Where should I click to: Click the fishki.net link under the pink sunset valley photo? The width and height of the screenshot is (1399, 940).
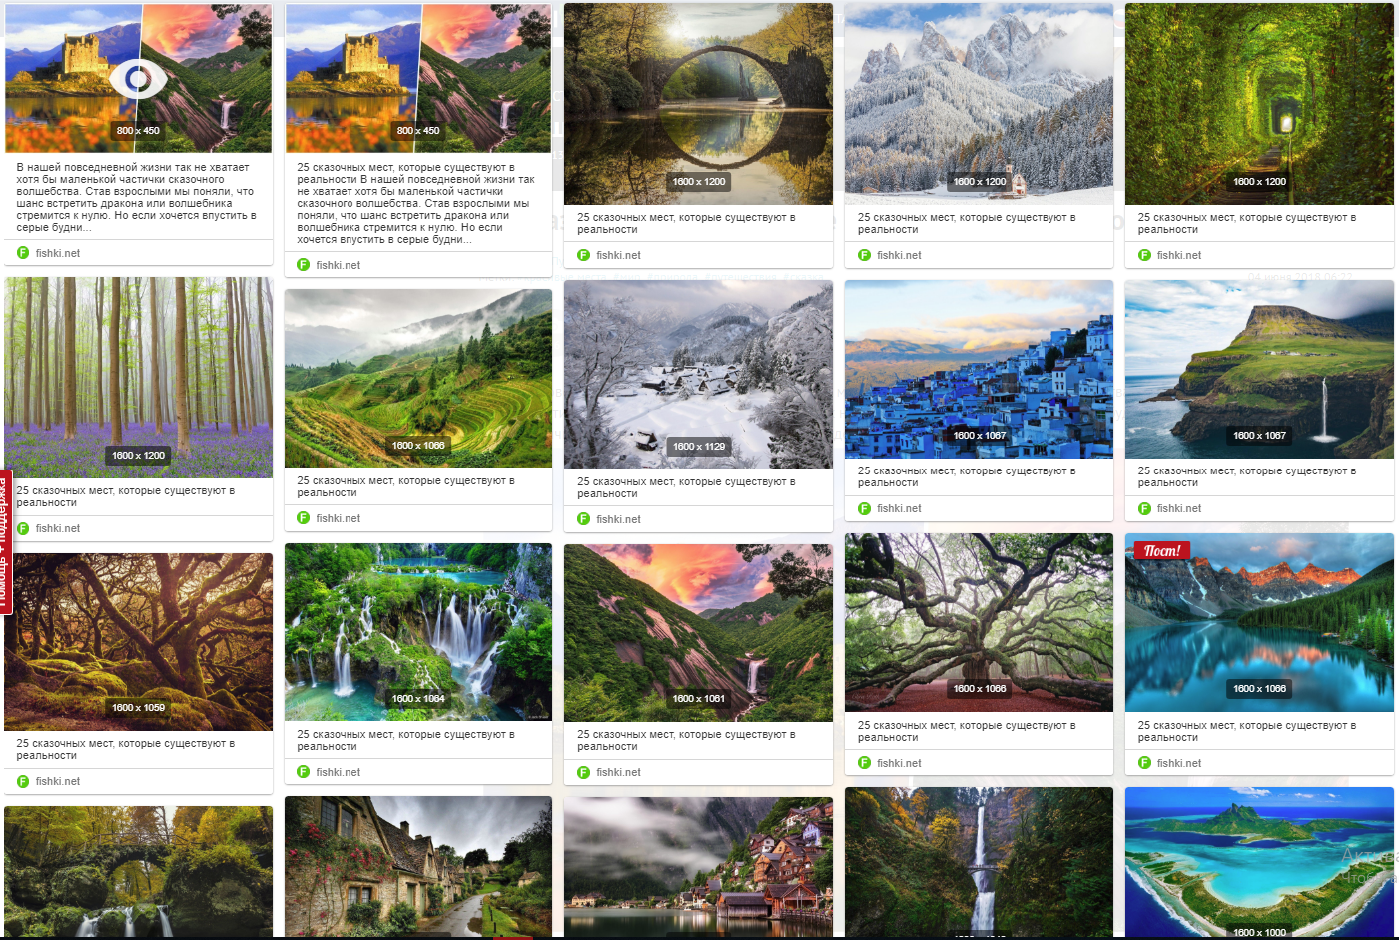coord(618,772)
